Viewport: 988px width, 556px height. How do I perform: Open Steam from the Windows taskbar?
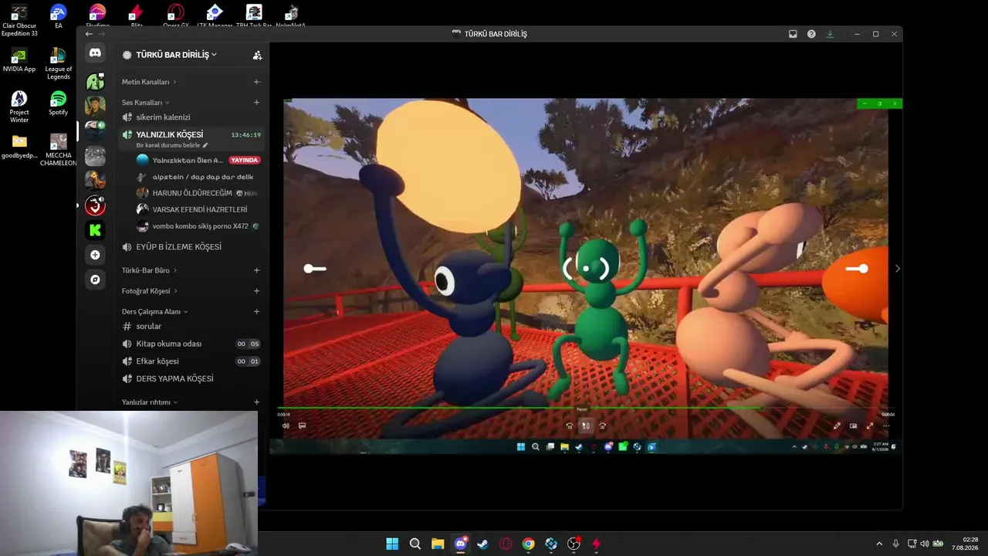click(483, 544)
